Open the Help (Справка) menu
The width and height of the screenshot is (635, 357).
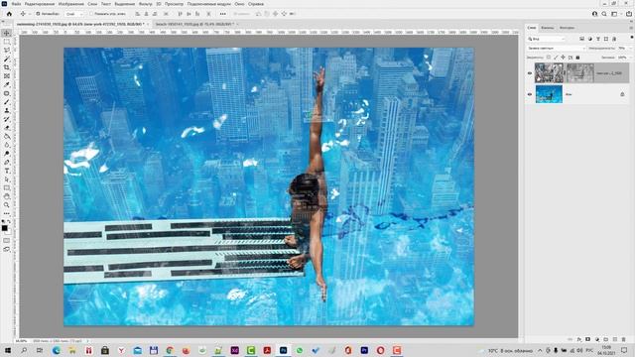pyautogui.click(x=256, y=4)
